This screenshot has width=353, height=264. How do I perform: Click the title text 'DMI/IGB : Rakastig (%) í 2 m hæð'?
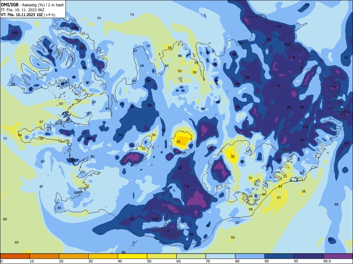click(32, 5)
